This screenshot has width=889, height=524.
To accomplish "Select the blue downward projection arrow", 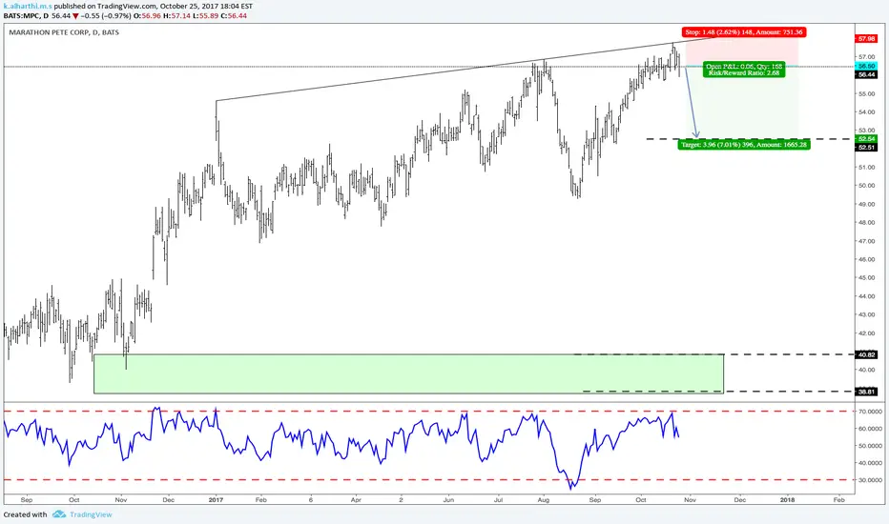I will click(x=692, y=102).
